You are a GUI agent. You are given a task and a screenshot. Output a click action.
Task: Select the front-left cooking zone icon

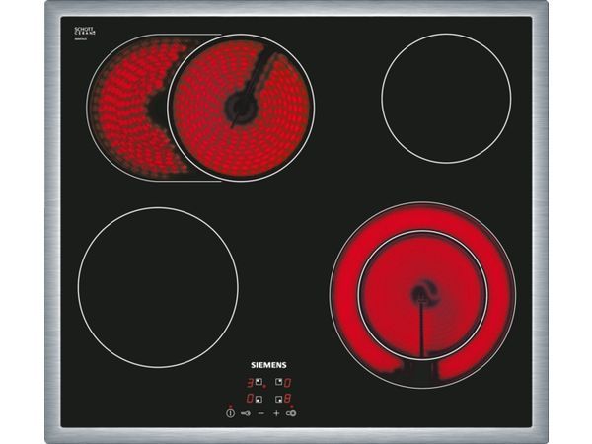click(x=260, y=399)
